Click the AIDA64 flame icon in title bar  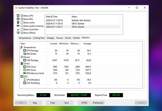(x=16, y=8)
